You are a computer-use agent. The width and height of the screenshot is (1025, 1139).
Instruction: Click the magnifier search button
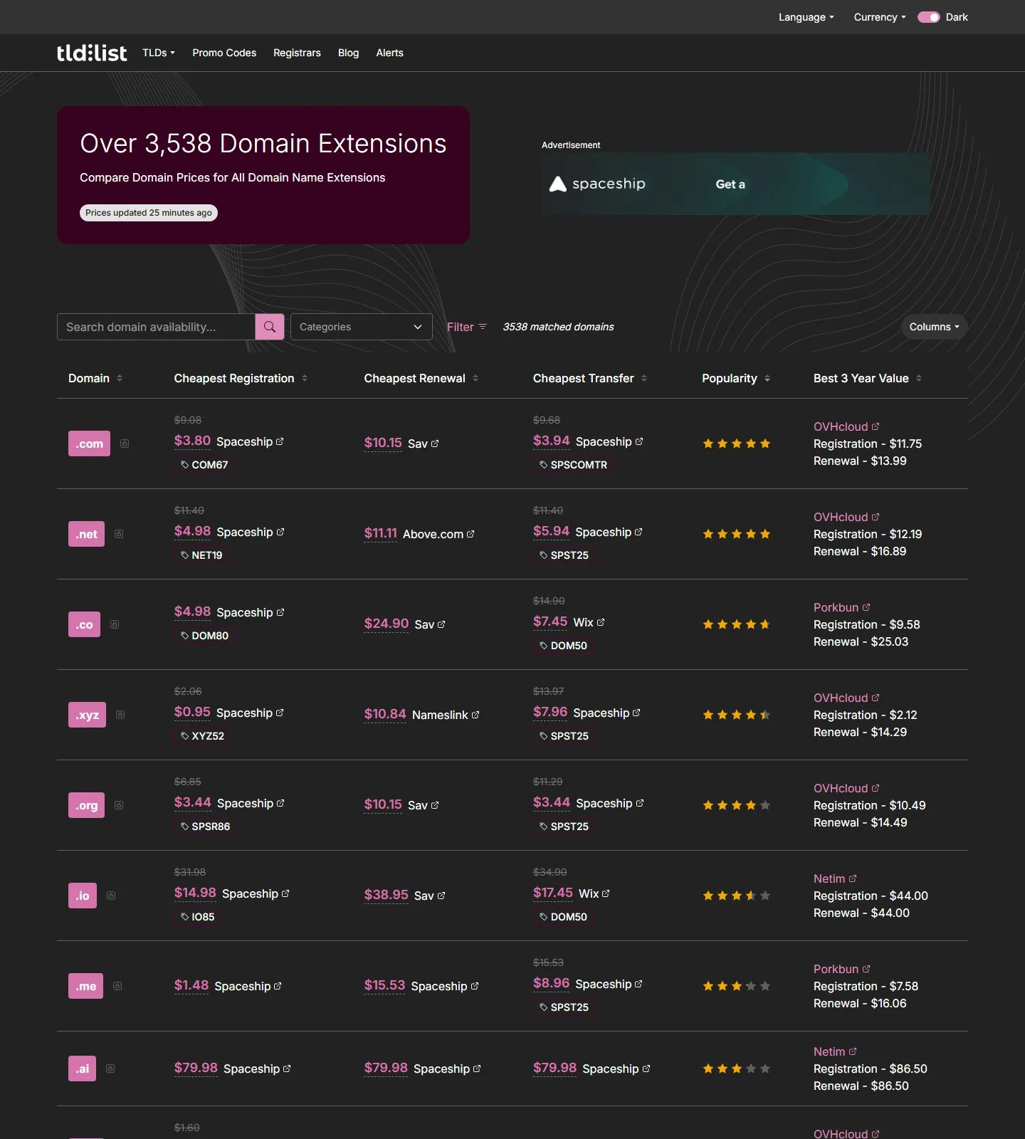(270, 327)
